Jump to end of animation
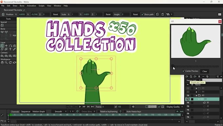Viewport: 223px width, 126px height. tap(92, 107)
